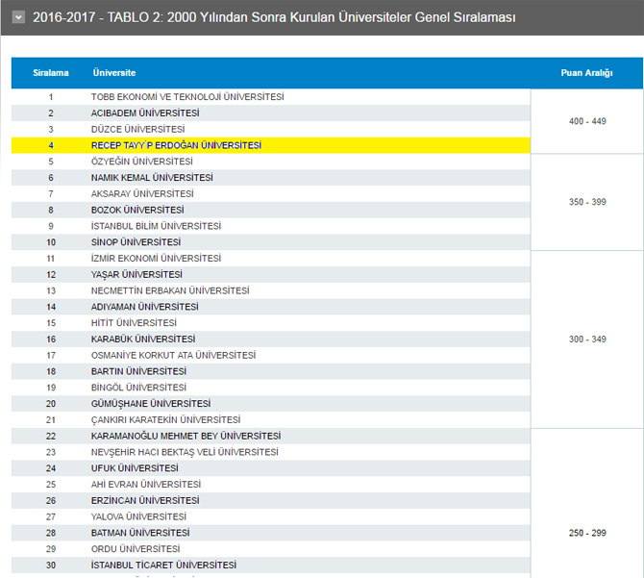This screenshot has width=644, height=578.
Task: Select YAŞAR ÜNİVERSİTESİ row
Action: pos(271,274)
